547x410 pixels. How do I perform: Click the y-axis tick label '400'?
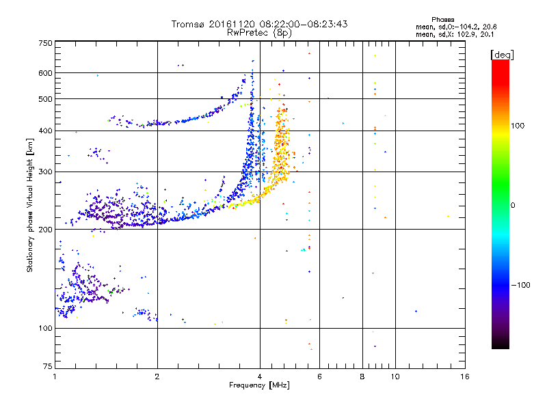coord(45,131)
